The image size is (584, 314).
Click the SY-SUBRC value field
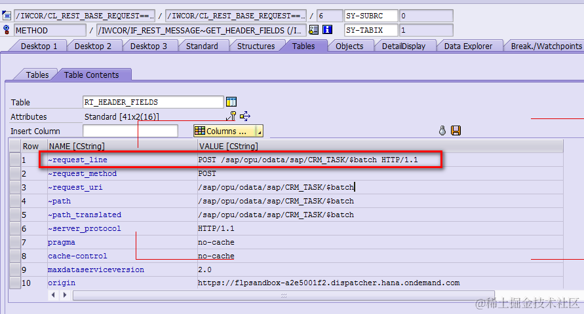click(426, 16)
